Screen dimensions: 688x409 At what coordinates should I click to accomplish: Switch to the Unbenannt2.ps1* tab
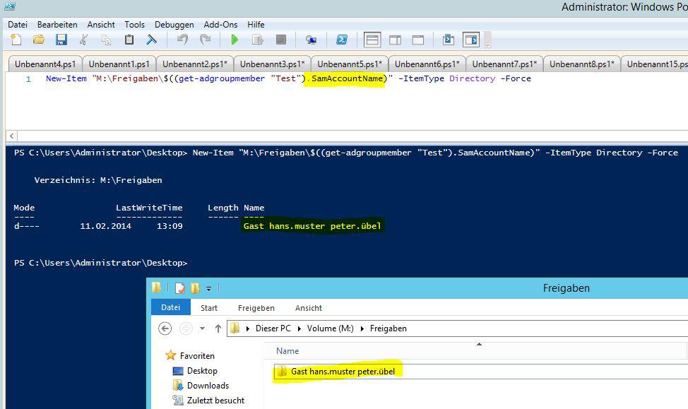click(x=195, y=64)
